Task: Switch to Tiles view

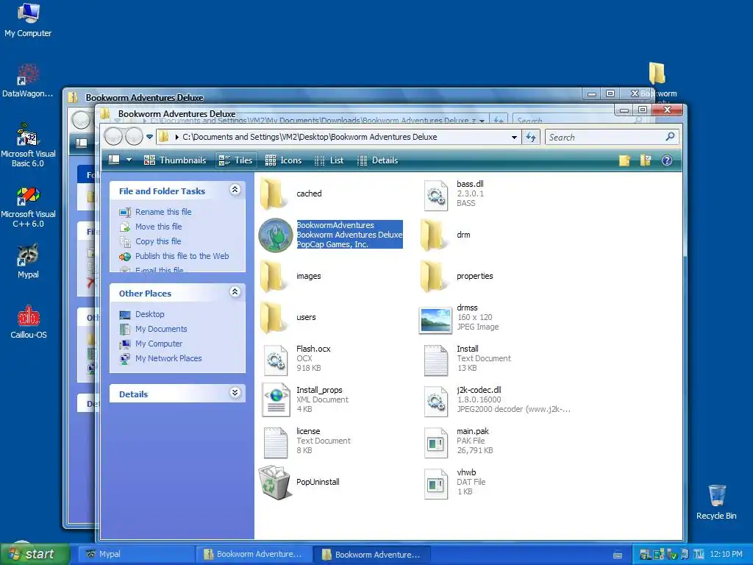Action: coord(235,160)
